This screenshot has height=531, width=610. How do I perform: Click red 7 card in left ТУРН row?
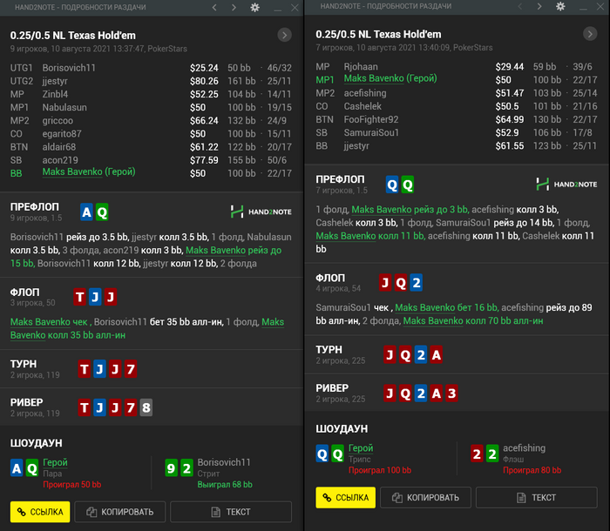[x=131, y=369]
